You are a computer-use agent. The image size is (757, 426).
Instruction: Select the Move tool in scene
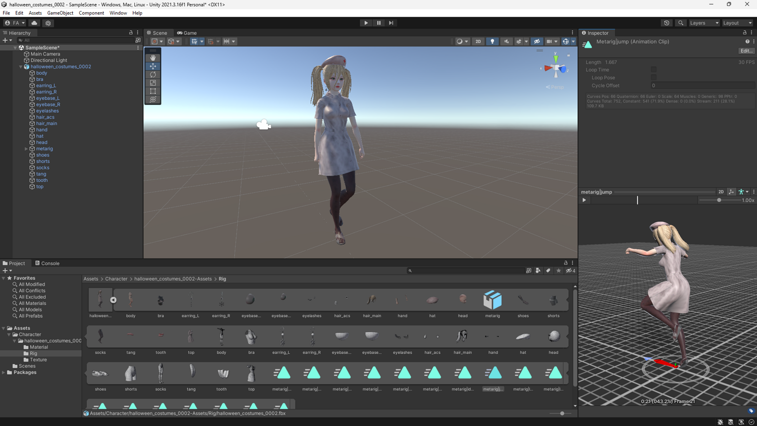153,66
